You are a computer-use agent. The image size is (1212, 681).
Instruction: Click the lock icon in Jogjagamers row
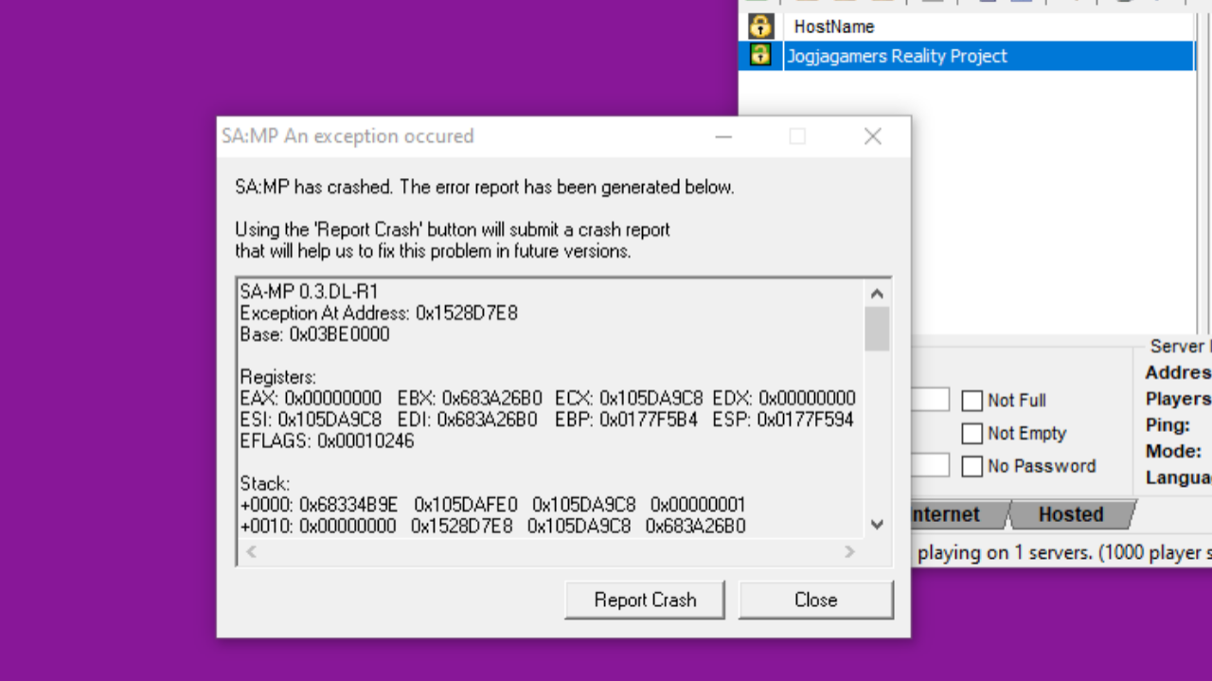760,55
